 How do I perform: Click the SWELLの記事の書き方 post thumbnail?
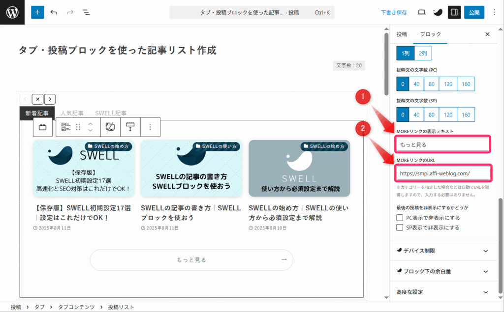pyautogui.click(x=191, y=168)
